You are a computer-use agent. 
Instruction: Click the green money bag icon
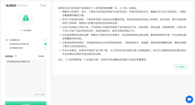point(26,18)
